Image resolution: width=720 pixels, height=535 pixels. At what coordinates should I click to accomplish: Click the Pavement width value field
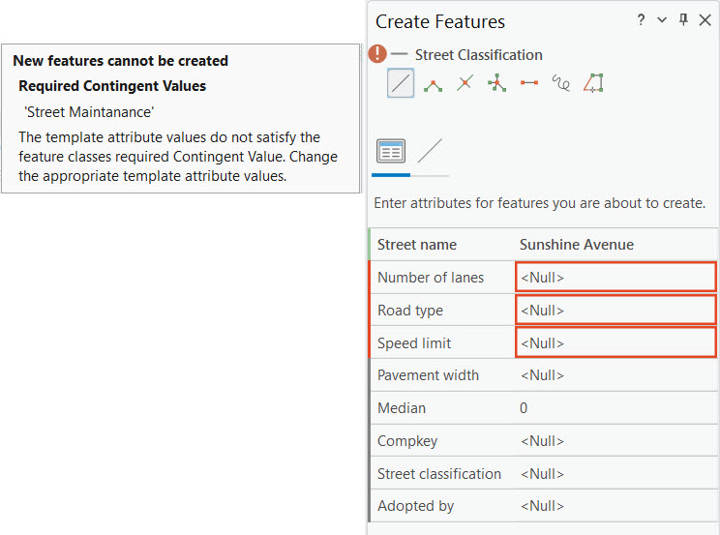click(x=615, y=375)
